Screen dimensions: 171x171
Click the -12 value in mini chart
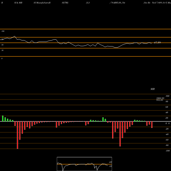110,166
